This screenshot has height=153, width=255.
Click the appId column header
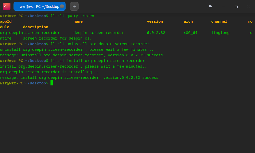point(6,21)
